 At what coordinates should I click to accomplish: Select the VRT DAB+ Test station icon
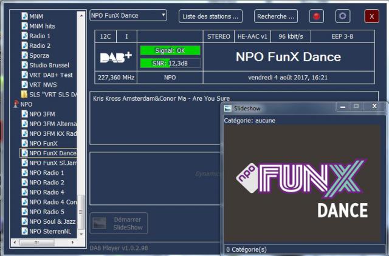24,75
